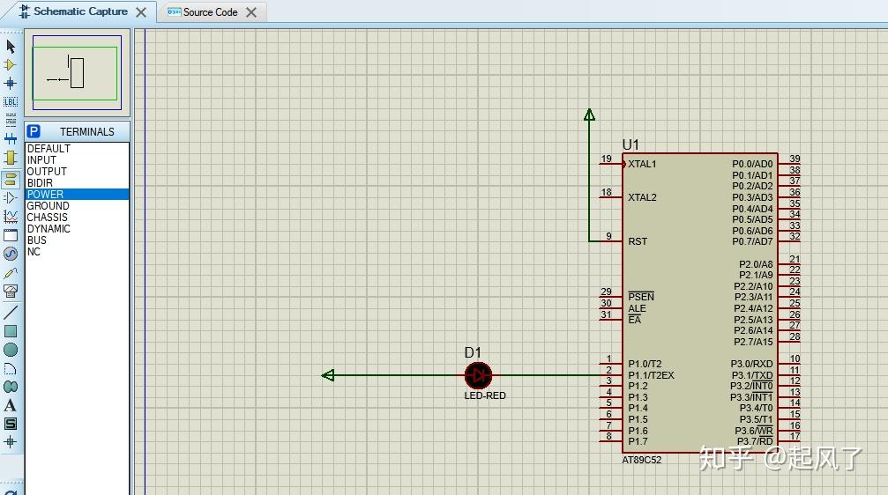Click the P1.1/T2EX pin label

pos(652,375)
